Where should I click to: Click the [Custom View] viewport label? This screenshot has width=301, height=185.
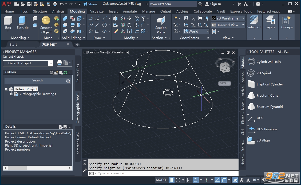click(97, 52)
